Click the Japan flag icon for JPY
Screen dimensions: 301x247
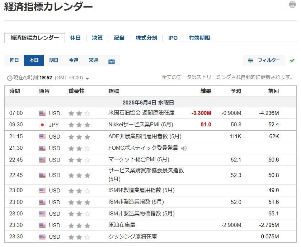click(x=42, y=125)
